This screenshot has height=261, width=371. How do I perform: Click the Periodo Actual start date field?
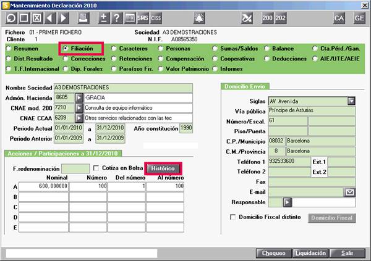tap(69, 128)
